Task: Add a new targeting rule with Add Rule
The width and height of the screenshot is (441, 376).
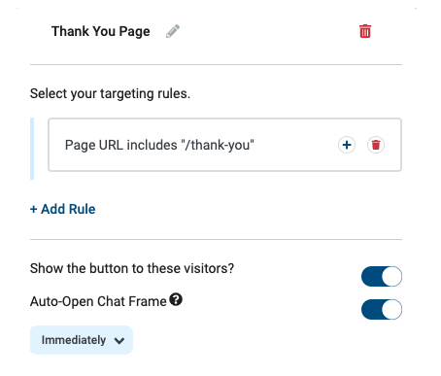Action: pyautogui.click(x=63, y=209)
